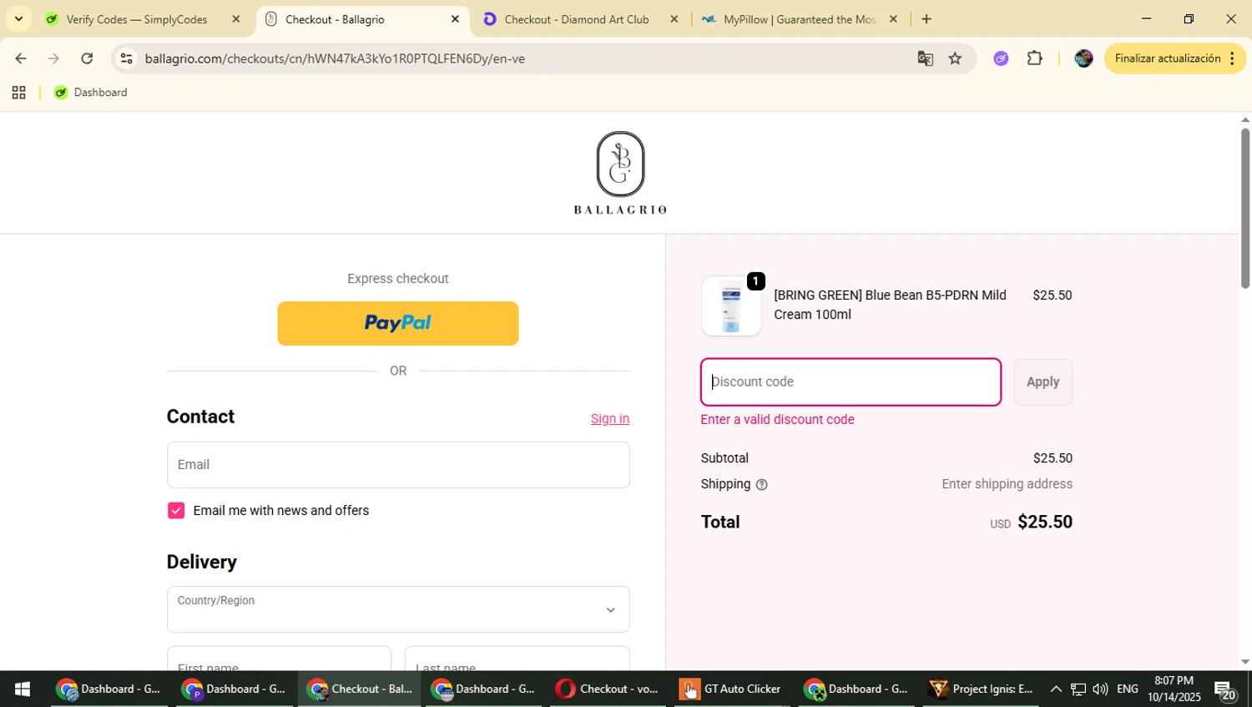Toggle Email me with news and offers
The image size is (1252, 707).
[x=176, y=511]
